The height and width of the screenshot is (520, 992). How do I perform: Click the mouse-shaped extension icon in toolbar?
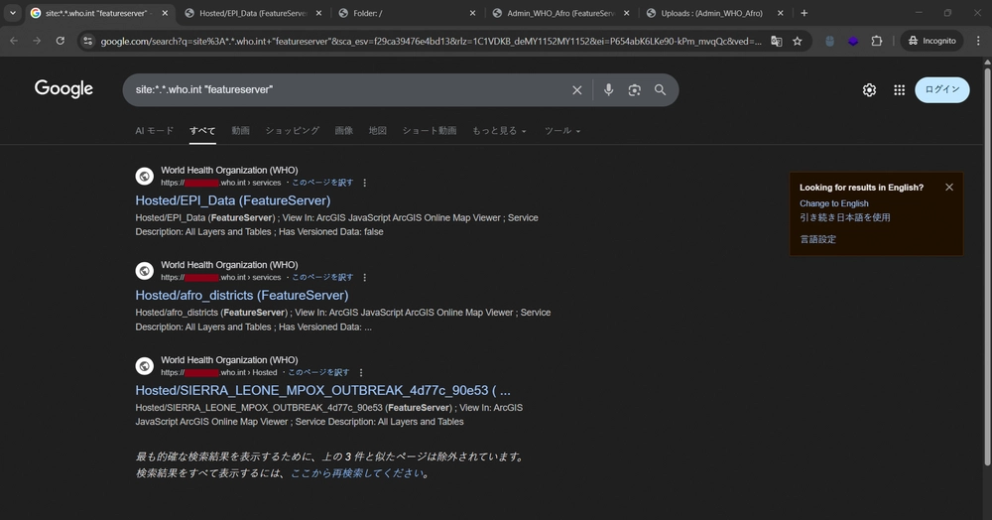click(x=829, y=41)
